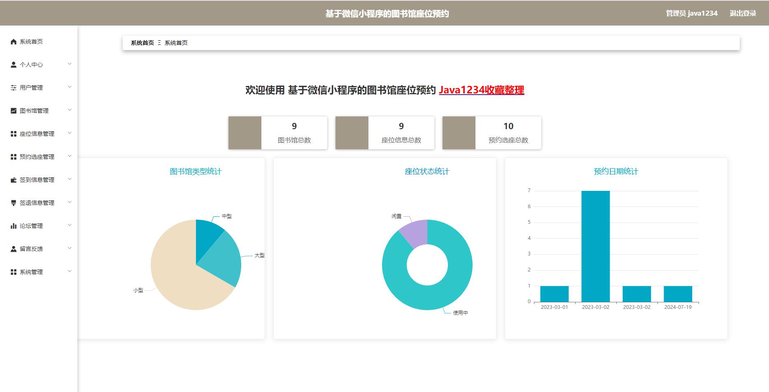Click the 座位信息总数 statistic card
769x392 pixels.
[x=385, y=133]
